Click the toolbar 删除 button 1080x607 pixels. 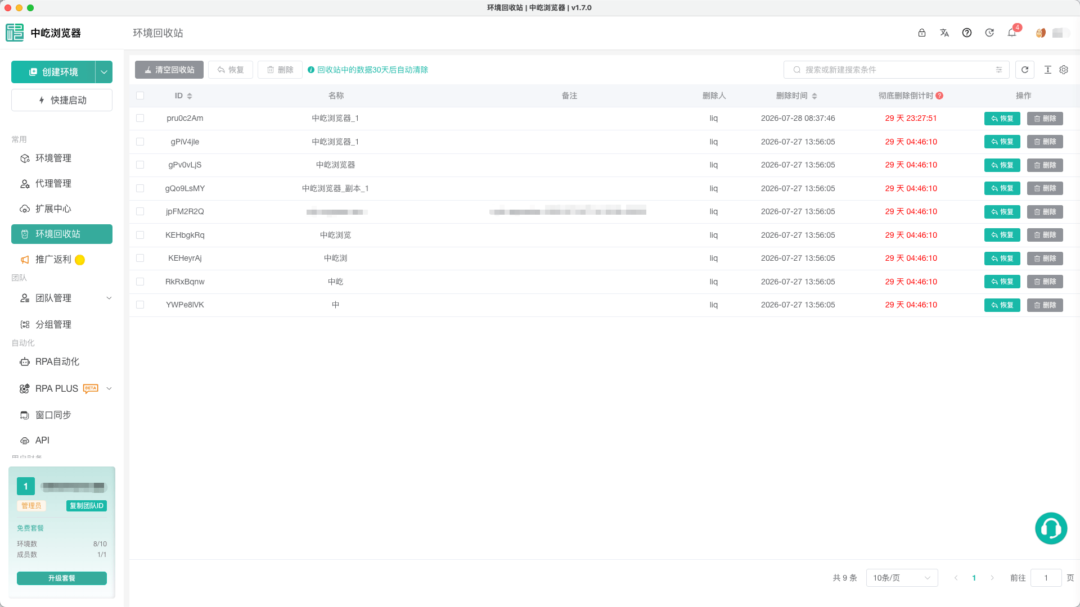(280, 70)
